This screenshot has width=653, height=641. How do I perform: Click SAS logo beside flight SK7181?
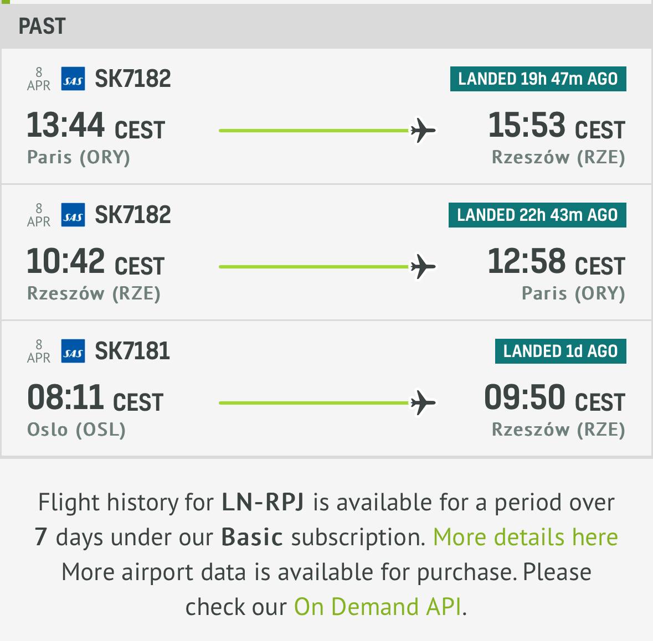(x=73, y=351)
